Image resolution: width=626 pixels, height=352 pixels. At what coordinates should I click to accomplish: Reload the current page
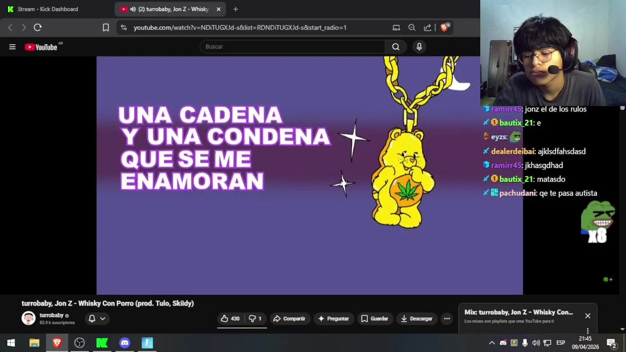tap(38, 27)
